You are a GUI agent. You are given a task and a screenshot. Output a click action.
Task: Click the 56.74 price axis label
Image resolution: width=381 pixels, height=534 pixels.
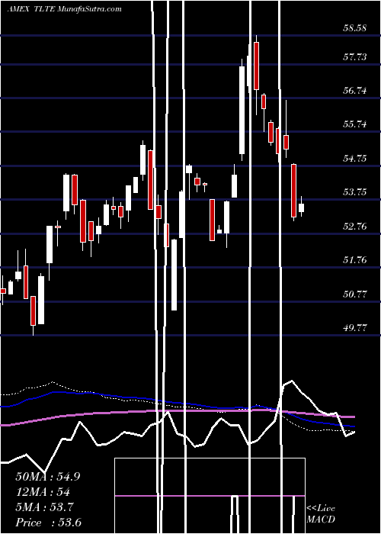(355, 91)
